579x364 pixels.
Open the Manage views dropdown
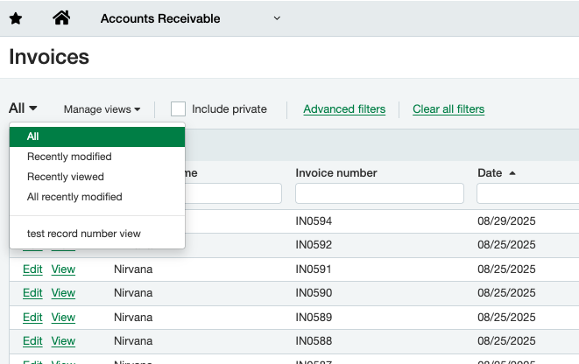[102, 109]
